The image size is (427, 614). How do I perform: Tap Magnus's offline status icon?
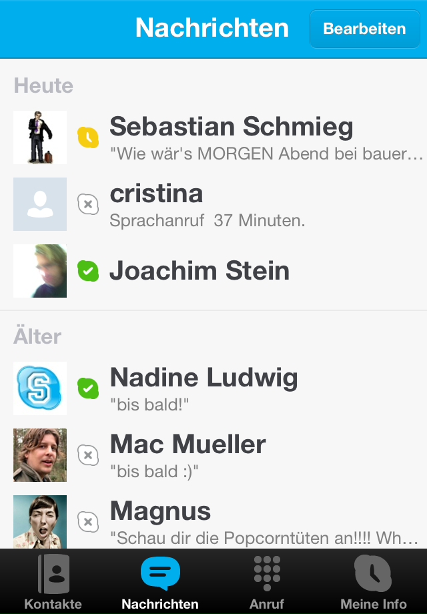click(88, 522)
